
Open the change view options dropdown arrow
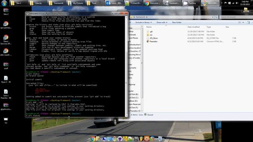pos(243,22)
